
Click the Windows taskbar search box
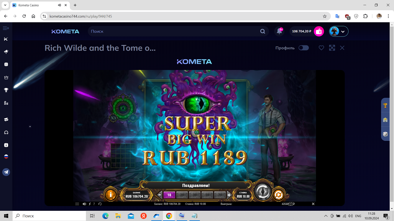coord(49,216)
